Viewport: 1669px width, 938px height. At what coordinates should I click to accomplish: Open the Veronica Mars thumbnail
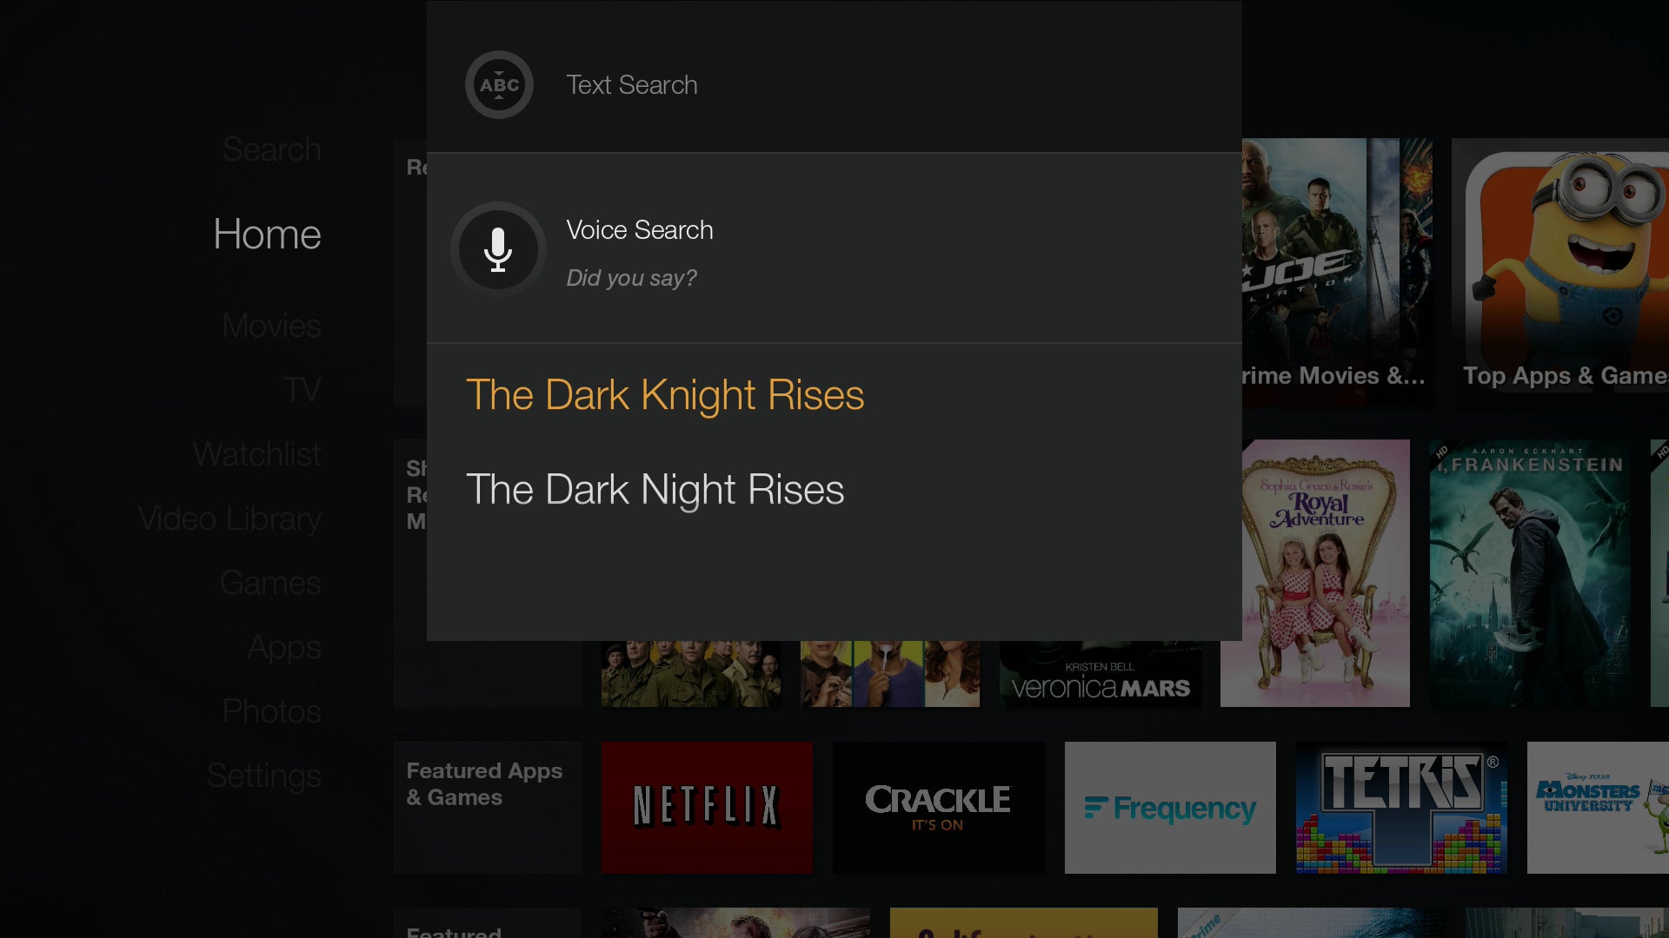click(x=1100, y=674)
